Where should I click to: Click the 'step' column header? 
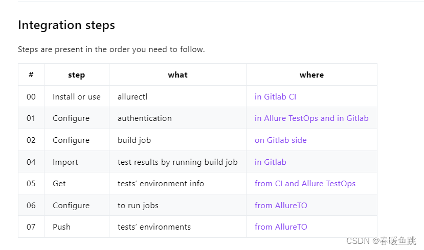[76, 75]
